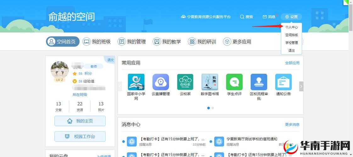Open 数字图书馆 app icon

[210, 82]
